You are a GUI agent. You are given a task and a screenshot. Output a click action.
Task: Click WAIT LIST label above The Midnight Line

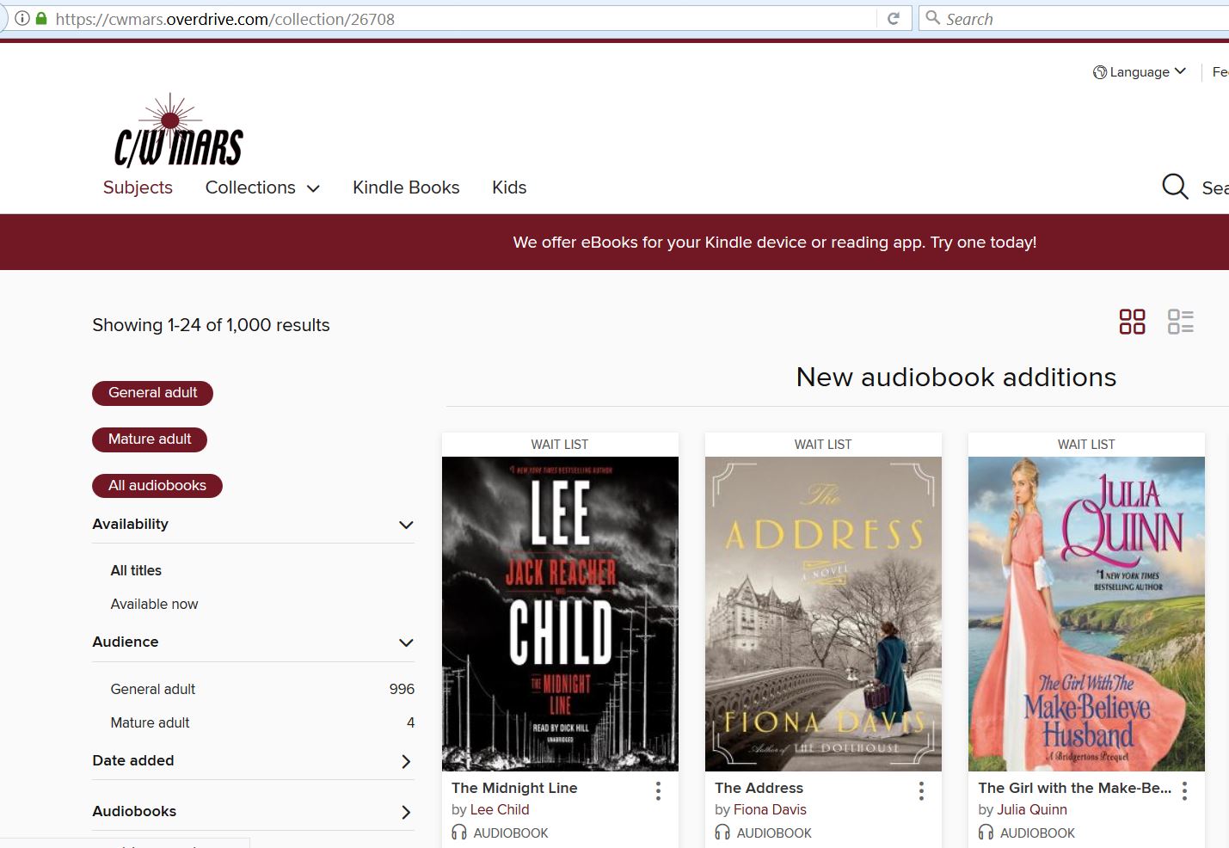[560, 445]
